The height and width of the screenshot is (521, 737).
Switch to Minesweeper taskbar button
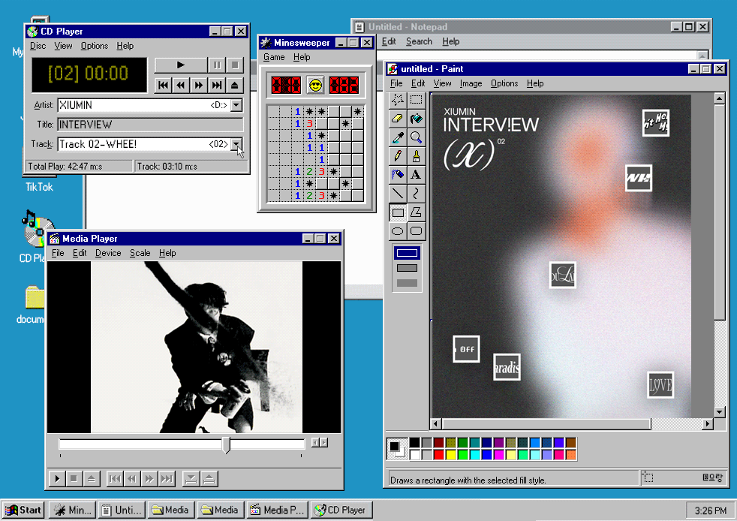[x=72, y=510]
